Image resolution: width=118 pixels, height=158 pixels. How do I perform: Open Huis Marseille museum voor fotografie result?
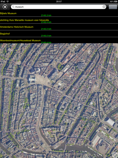point(59,20)
